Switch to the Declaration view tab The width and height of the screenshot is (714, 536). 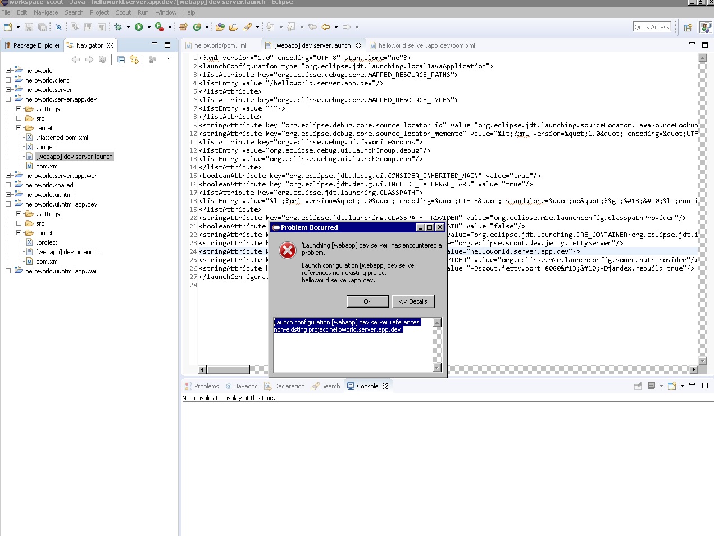284,386
